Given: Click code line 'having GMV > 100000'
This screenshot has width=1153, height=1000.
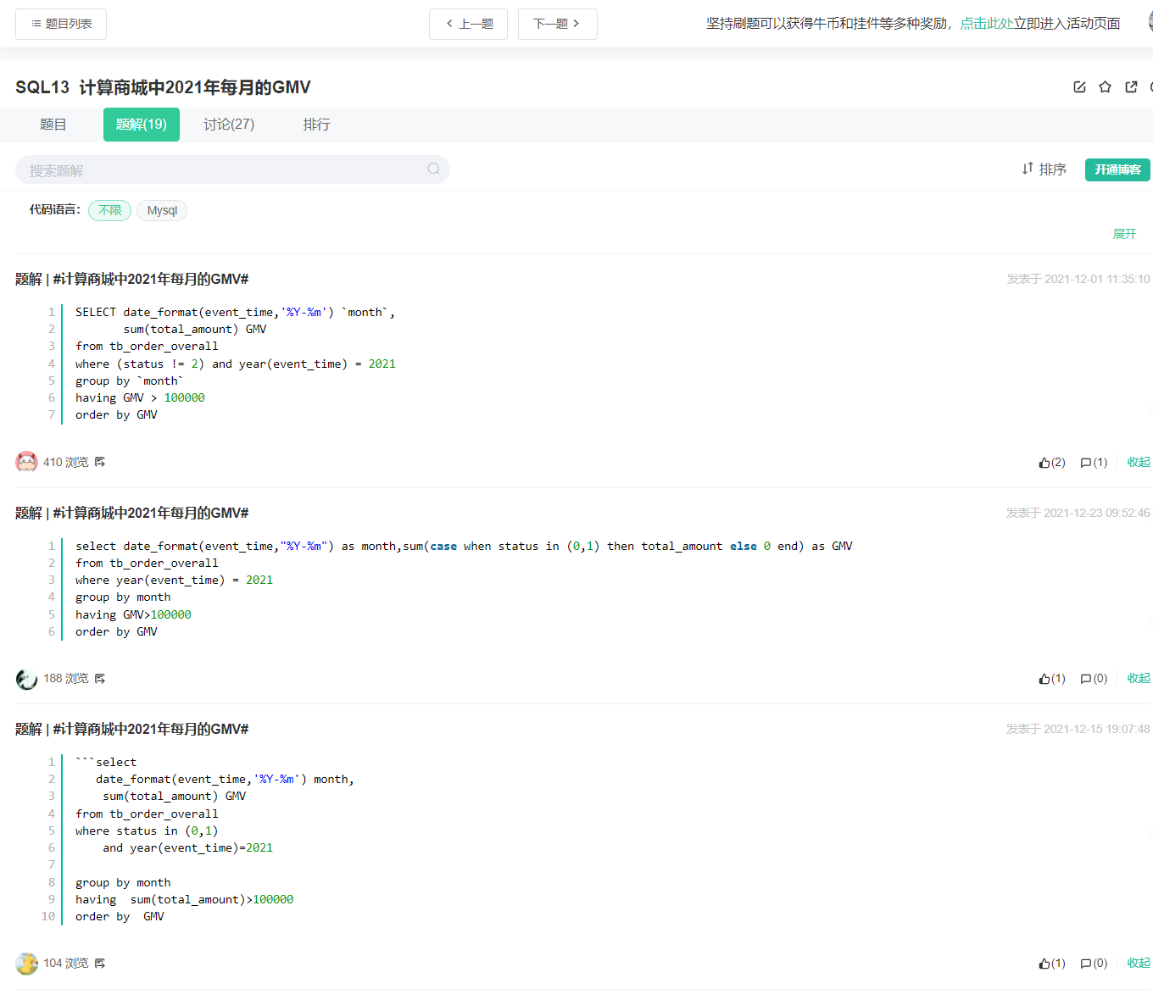Looking at the screenshot, I should point(140,397).
